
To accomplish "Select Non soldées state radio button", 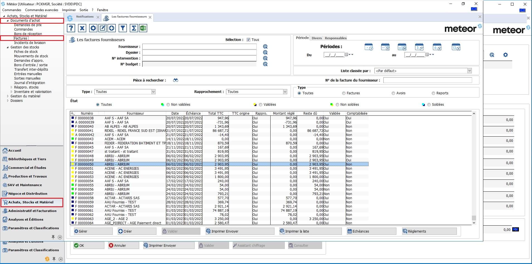I will point(337,105).
